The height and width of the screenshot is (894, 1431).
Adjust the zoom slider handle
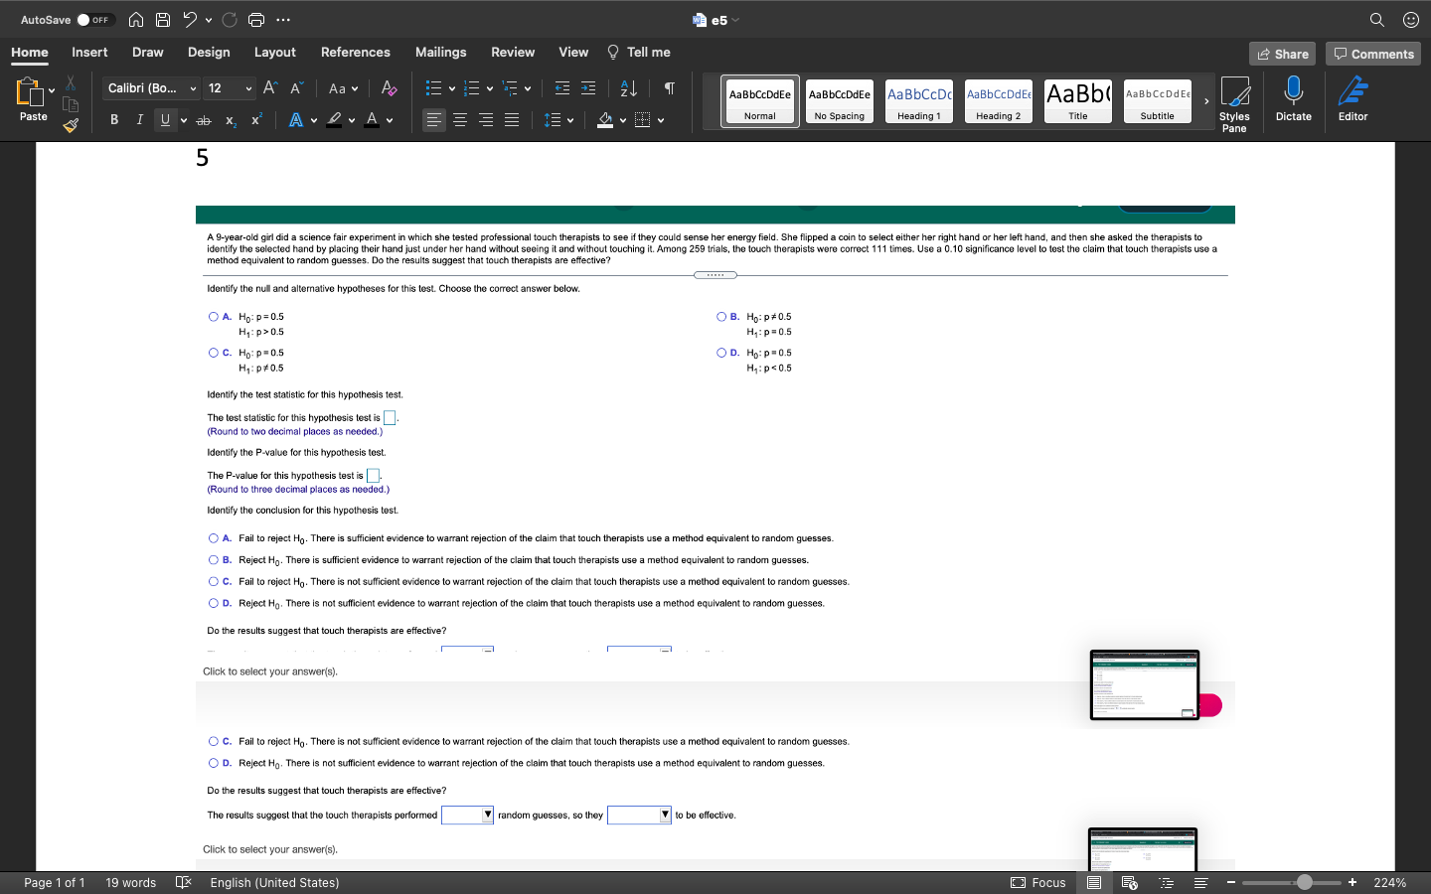1305,883
